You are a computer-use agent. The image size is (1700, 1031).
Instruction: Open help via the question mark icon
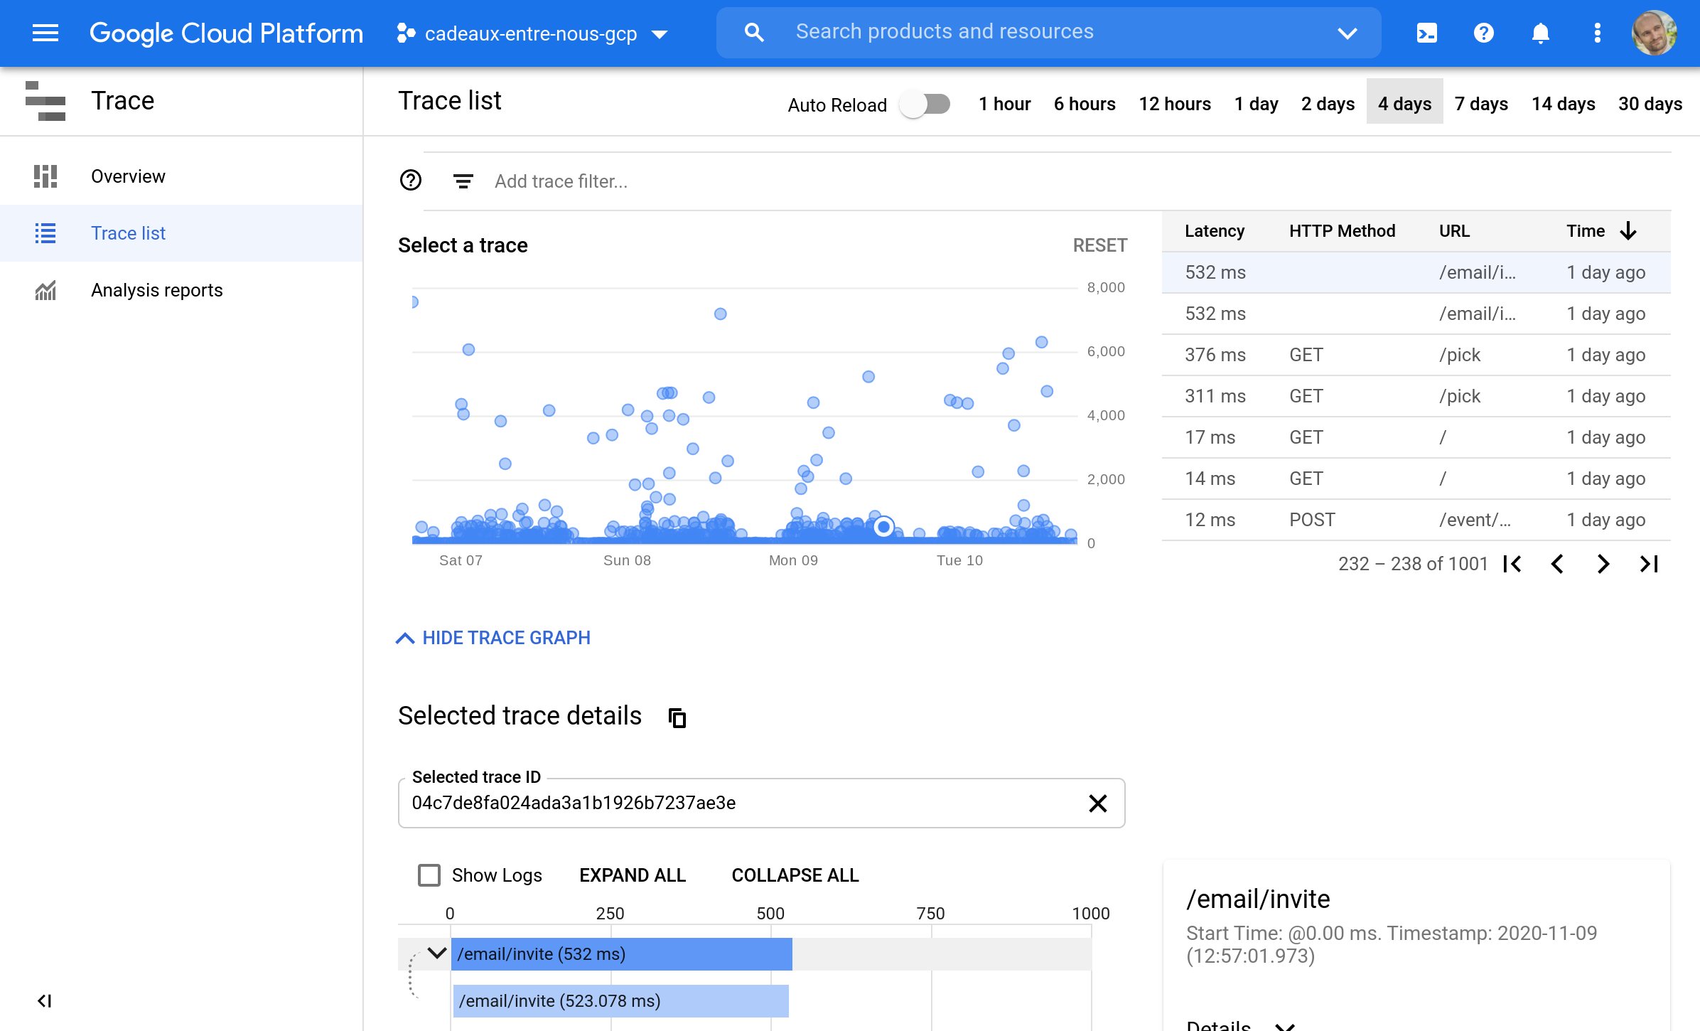[1483, 33]
